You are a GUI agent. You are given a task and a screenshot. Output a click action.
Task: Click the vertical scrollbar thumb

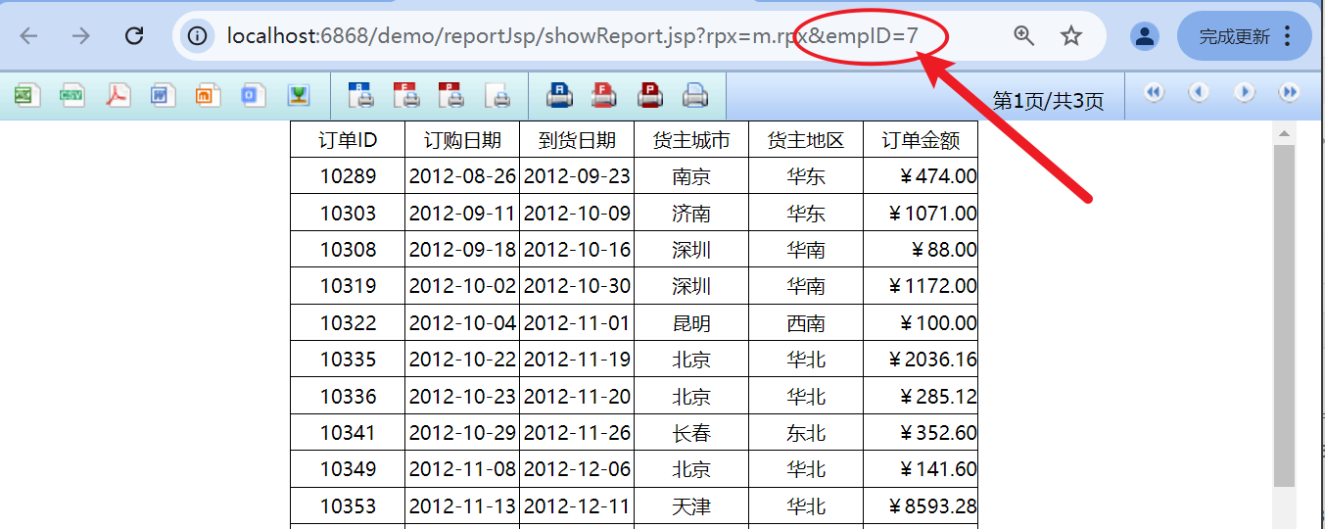[x=1284, y=315]
